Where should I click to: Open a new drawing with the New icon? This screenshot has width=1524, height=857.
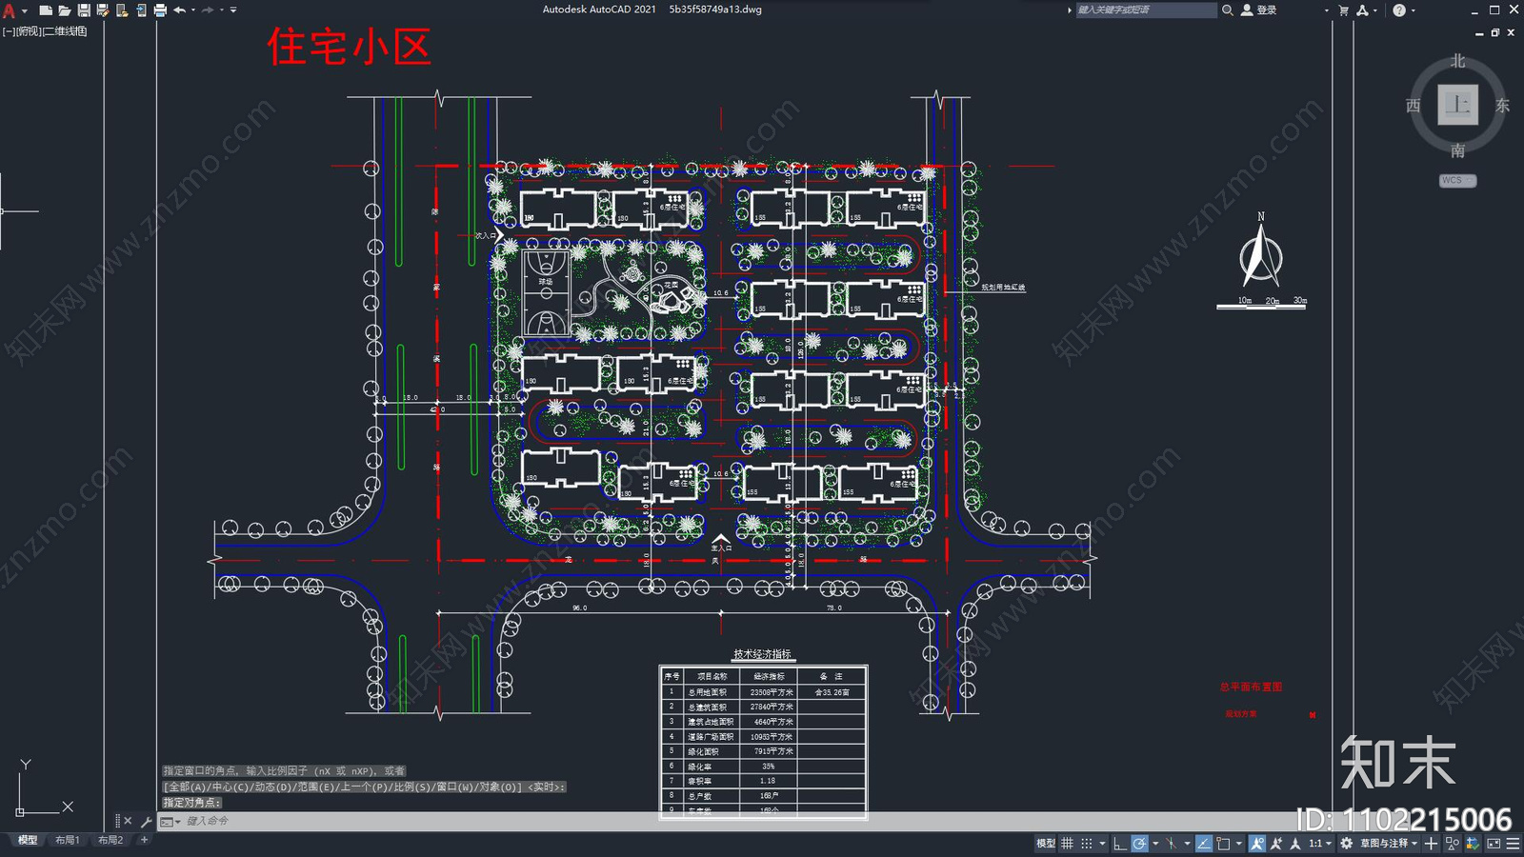tap(45, 10)
